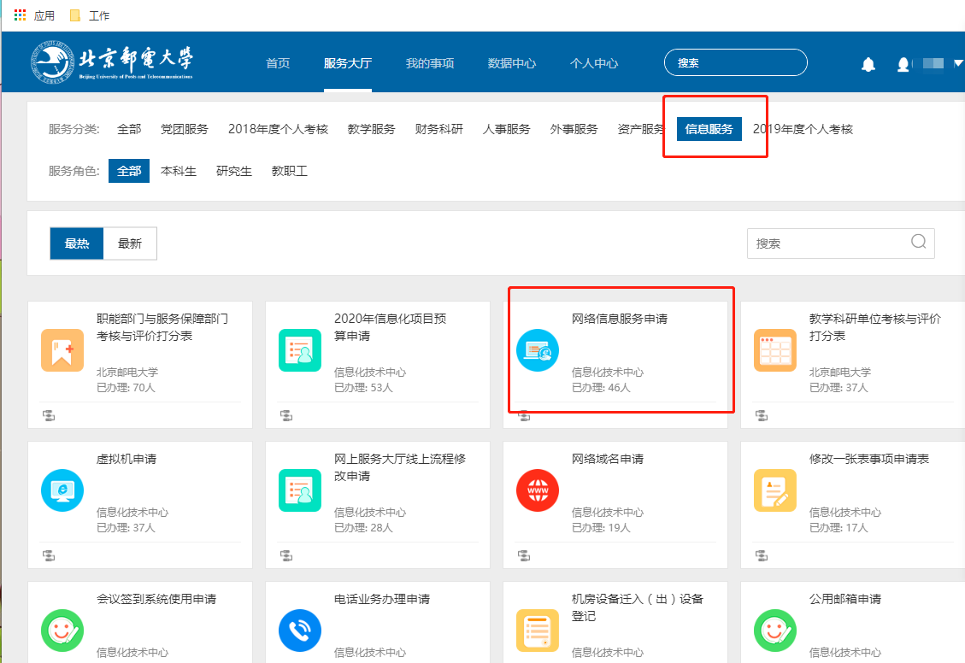
Task: Click the flow icon under 2020年信息化项目预算申请 card
Action: [x=286, y=416]
